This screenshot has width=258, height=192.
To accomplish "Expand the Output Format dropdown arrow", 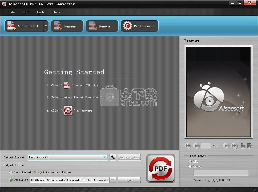I will point(105,157).
